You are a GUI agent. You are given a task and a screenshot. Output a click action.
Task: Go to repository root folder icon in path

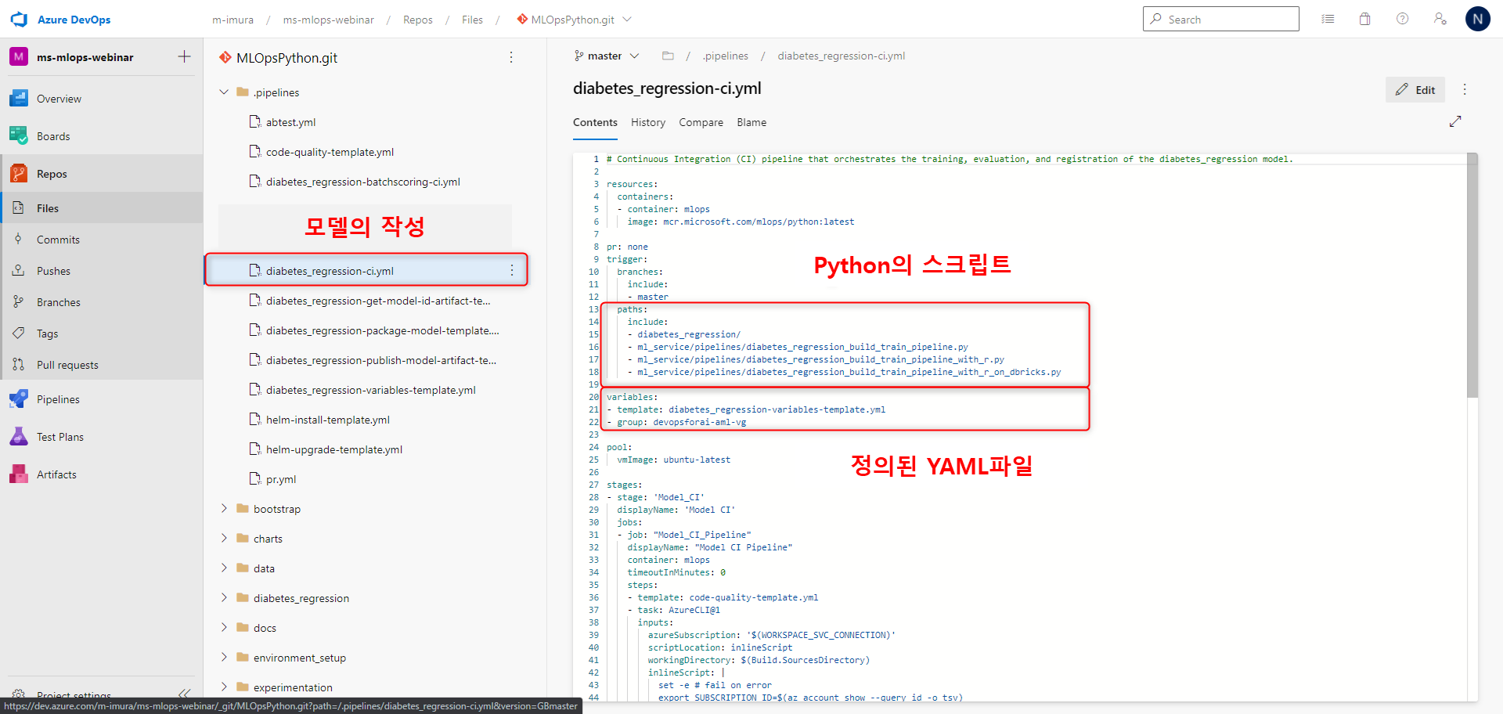tap(668, 56)
